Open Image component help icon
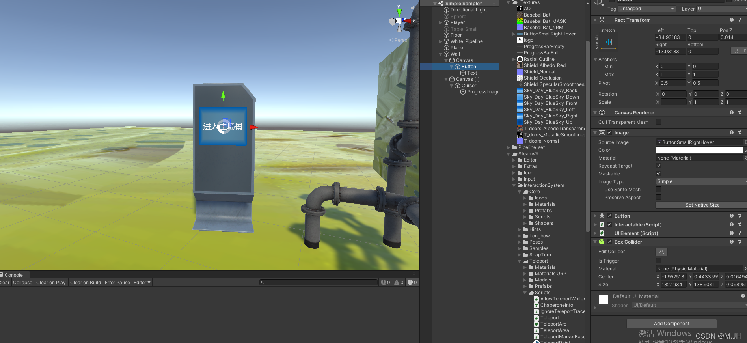This screenshot has height=343, width=747. [x=732, y=132]
